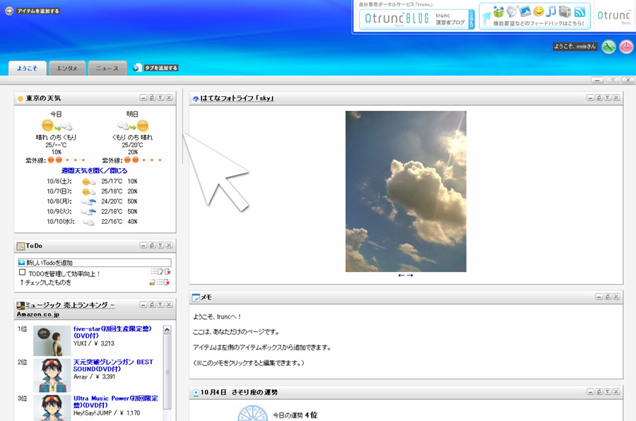Show the next sky photo with the right arrow
The width and height of the screenshot is (636, 421).
click(410, 275)
